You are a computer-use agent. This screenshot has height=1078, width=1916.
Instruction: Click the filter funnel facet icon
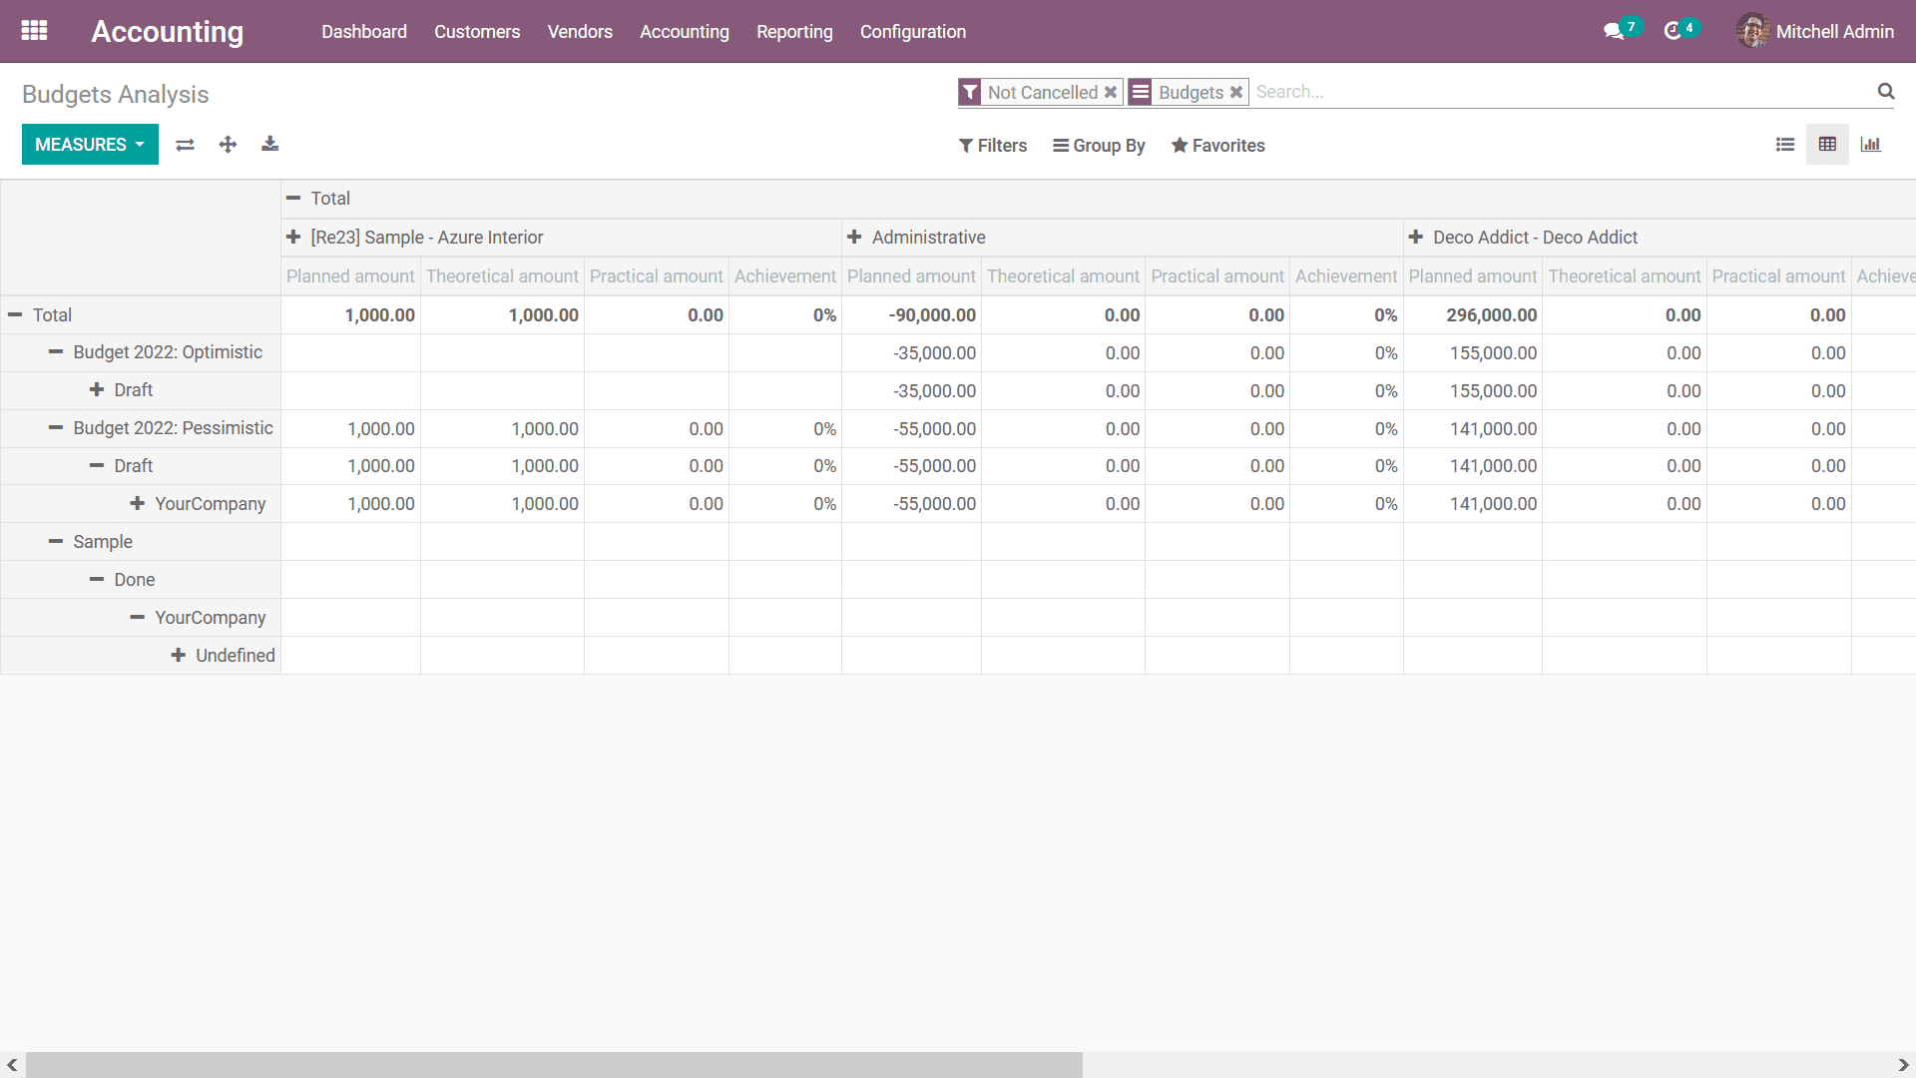pyautogui.click(x=969, y=92)
